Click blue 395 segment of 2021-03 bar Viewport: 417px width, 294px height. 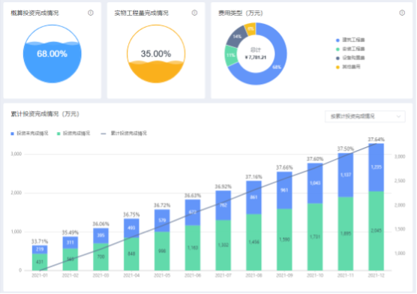[100, 235]
